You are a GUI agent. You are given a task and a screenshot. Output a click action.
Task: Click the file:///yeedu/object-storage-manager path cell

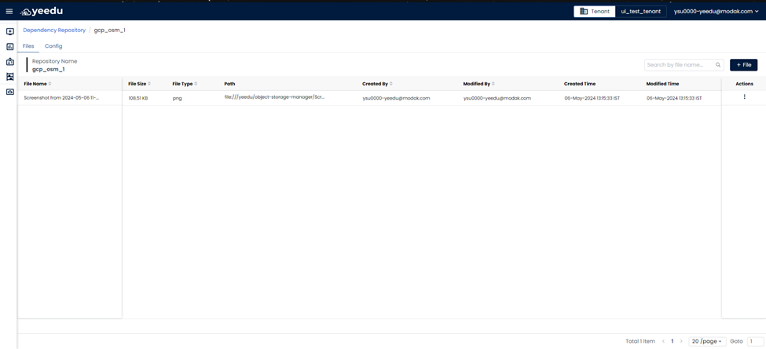coord(274,97)
